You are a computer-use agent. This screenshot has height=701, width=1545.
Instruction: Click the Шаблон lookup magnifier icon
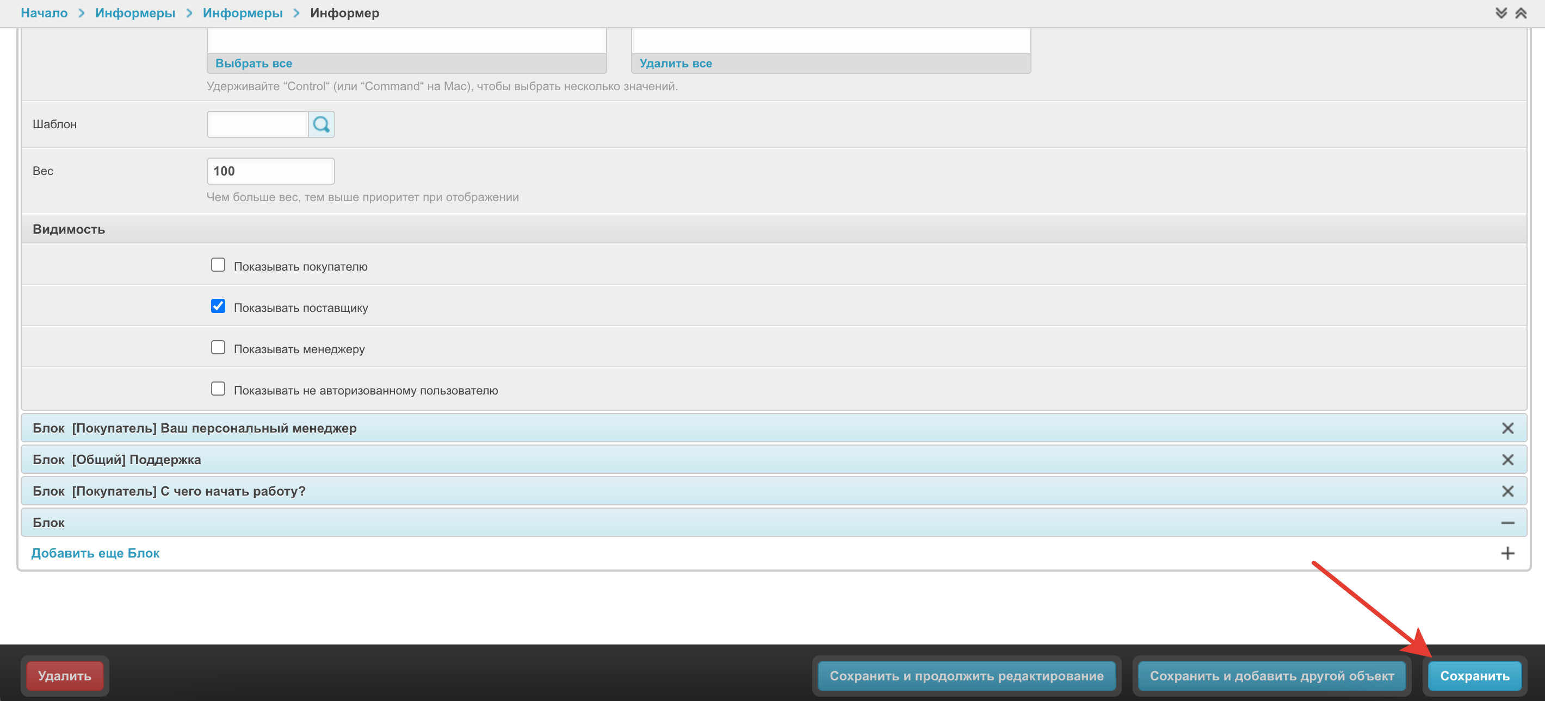(321, 124)
